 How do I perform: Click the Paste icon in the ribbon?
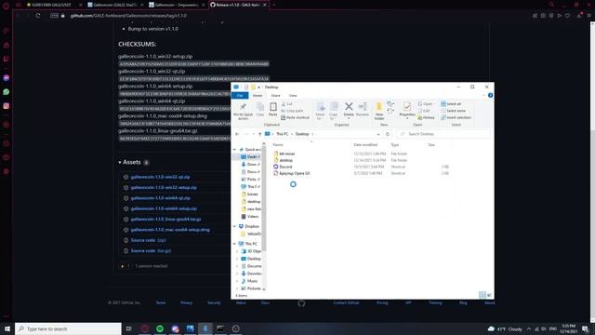tap(272, 109)
